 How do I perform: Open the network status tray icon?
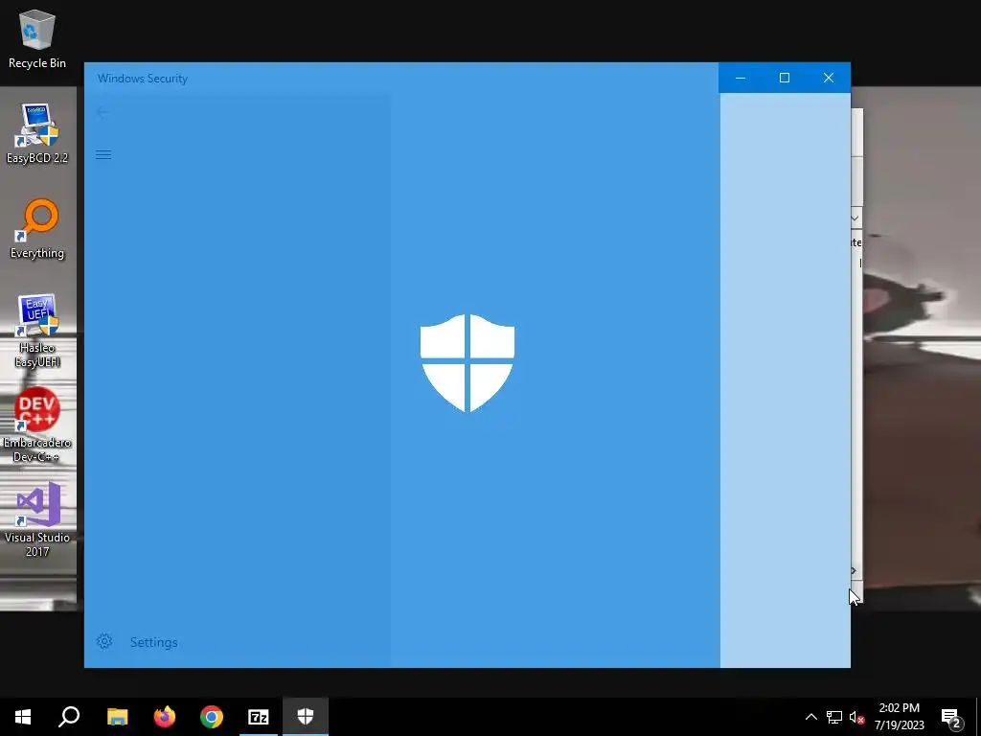click(834, 717)
